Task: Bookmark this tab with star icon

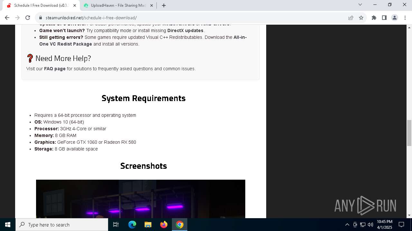Action: point(361,18)
